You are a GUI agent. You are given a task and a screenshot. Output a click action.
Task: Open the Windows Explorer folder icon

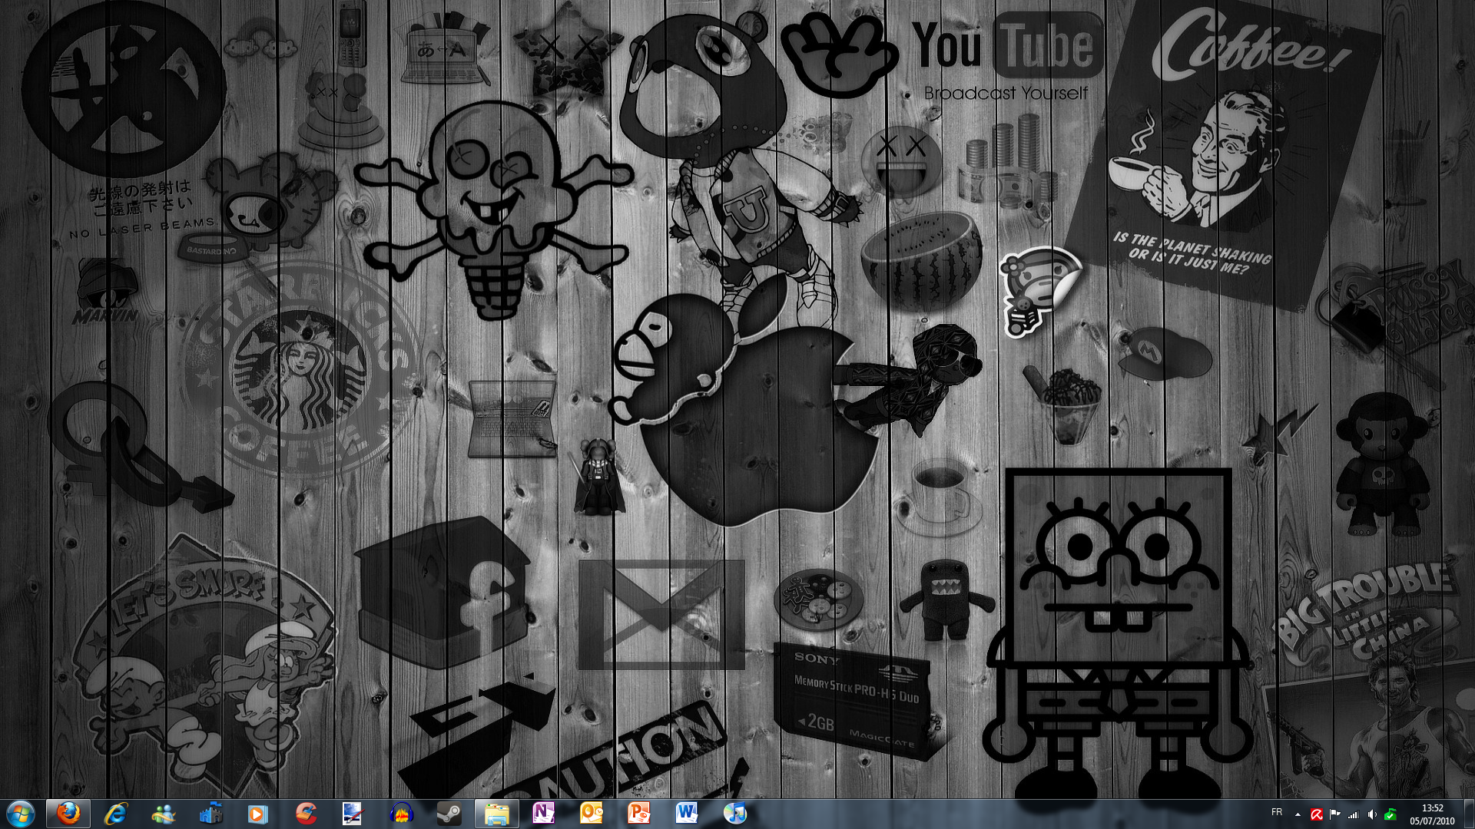pyautogui.click(x=496, y=814)
